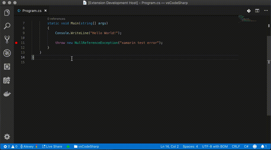Click the Console.WriteLine call
The width and height of the screenshot is (271, 150).
click(x=72, y=33)
